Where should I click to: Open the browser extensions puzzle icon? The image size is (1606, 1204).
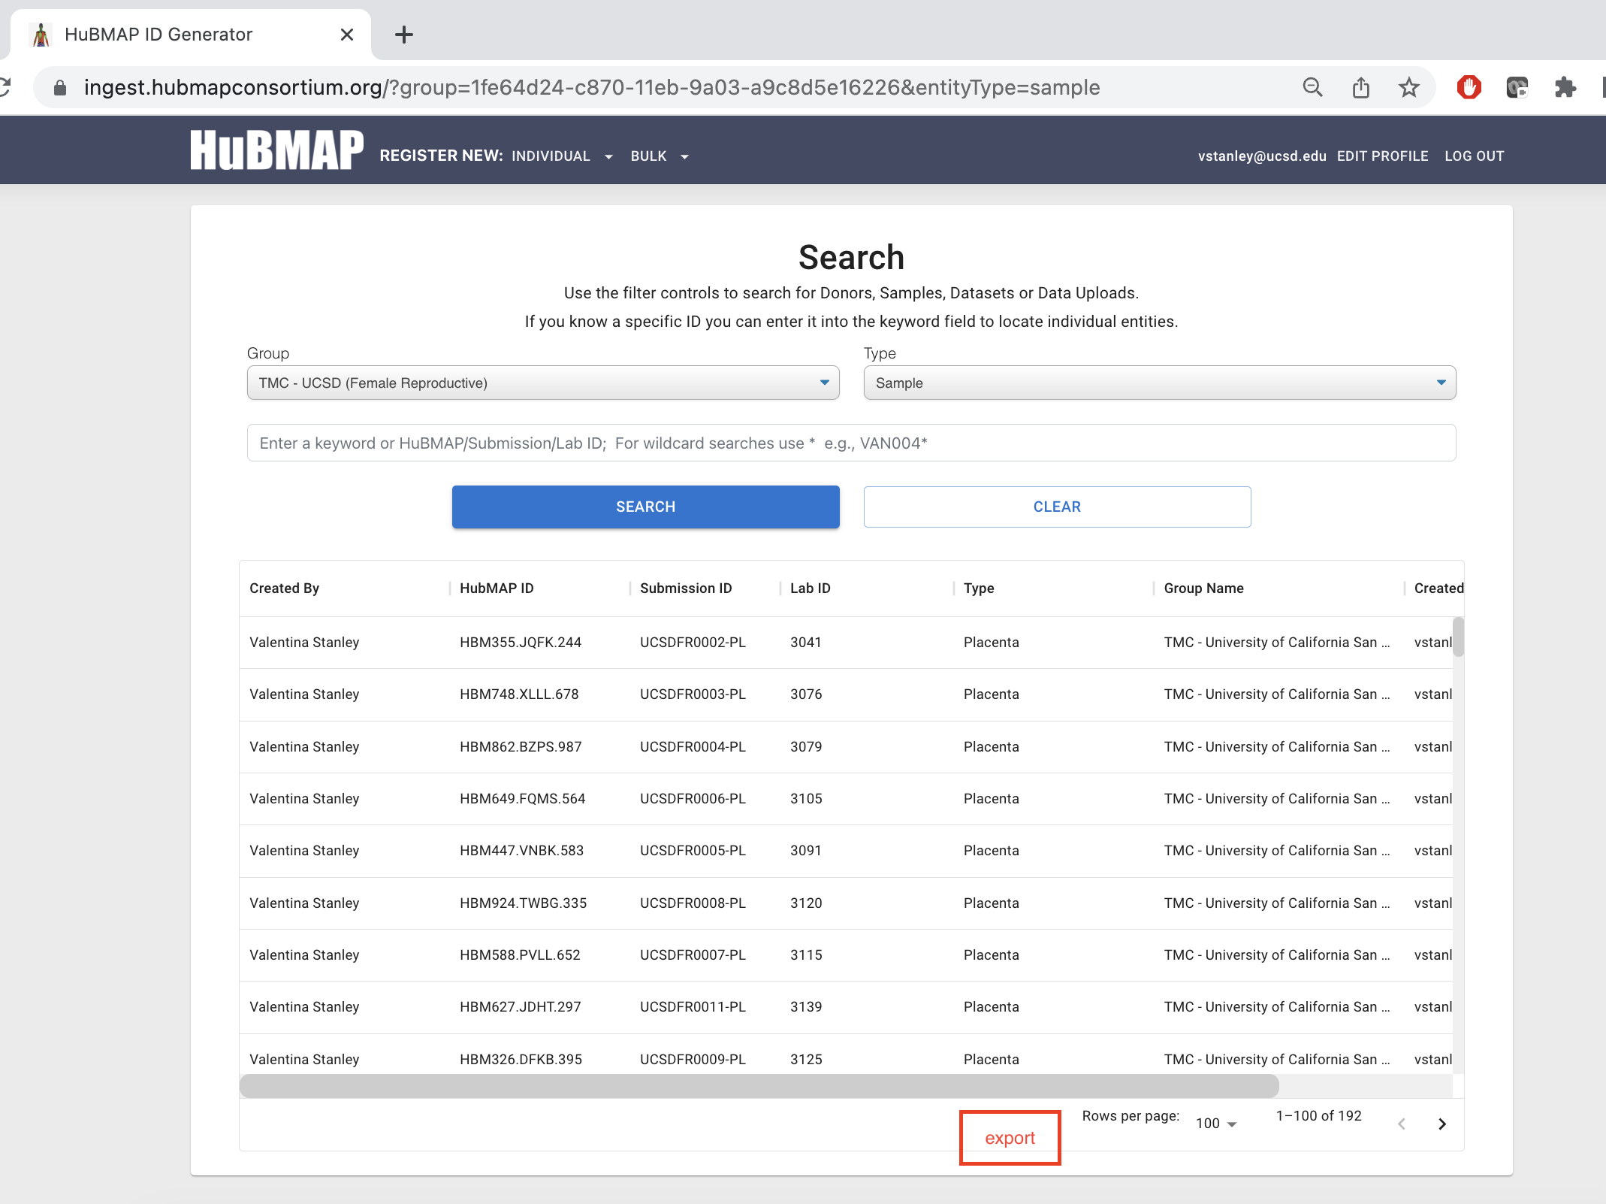1566,86
